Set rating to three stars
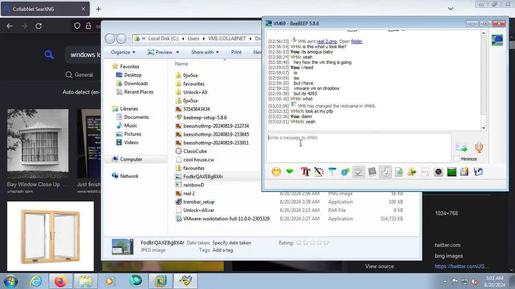 click(x=312, y=242)
